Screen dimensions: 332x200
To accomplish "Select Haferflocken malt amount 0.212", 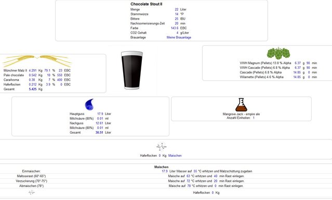I will [x=33, y=84].
